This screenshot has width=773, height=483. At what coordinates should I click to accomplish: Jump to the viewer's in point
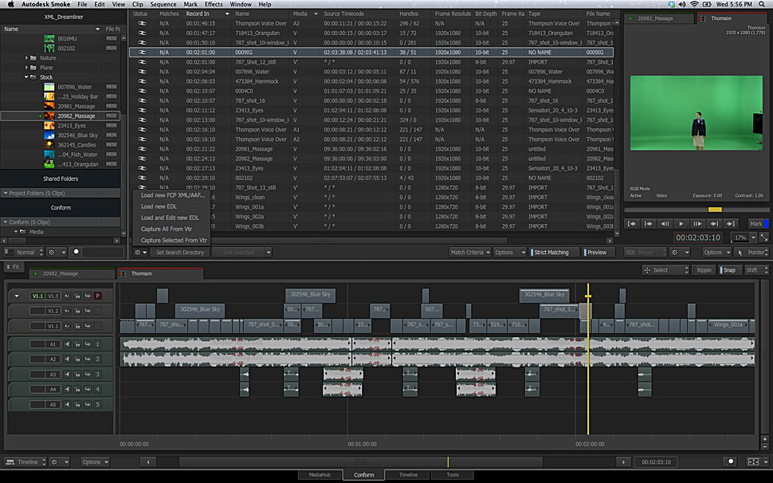pos(633,224)
